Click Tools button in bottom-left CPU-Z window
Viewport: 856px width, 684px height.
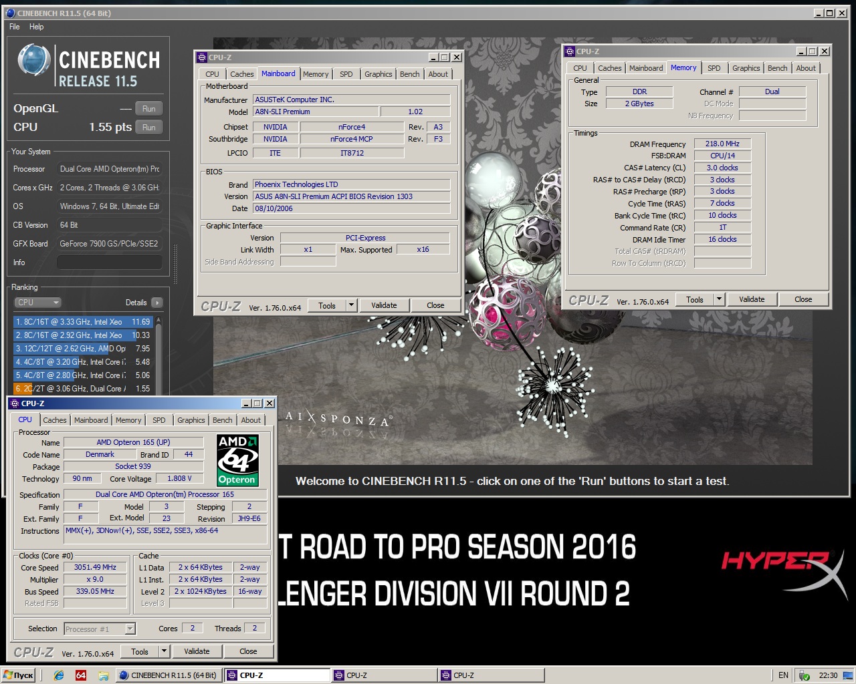pyautogui.click(x=140, y=652)
